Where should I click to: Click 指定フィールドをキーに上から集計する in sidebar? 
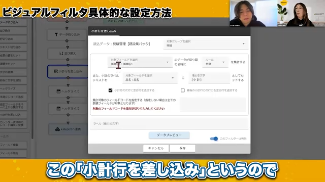[13, 106]
